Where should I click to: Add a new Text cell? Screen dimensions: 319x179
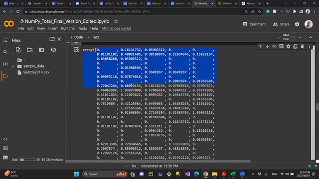pyautogui.click(x=93, y=37)
